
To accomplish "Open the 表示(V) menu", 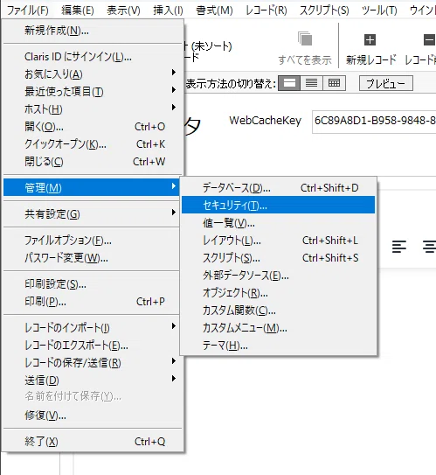I will click(x=123, y=10).
